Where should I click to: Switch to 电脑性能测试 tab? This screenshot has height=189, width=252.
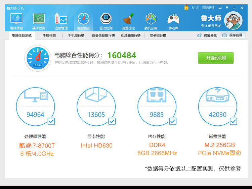click(x=22, y=36)
